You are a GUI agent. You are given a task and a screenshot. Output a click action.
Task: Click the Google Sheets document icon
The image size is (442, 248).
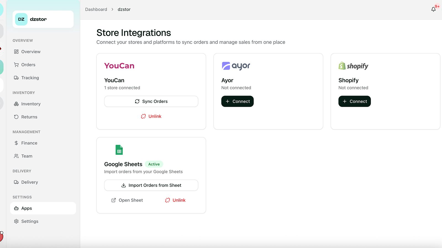119,150
